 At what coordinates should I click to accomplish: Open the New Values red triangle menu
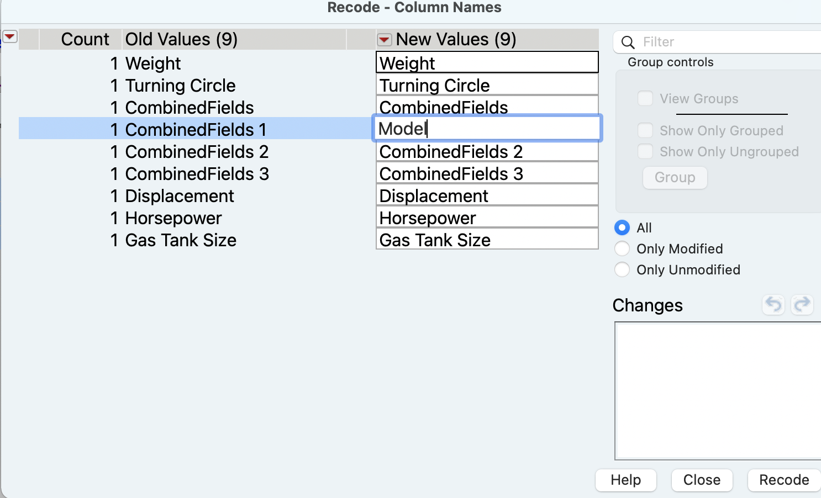pos(383,39)
